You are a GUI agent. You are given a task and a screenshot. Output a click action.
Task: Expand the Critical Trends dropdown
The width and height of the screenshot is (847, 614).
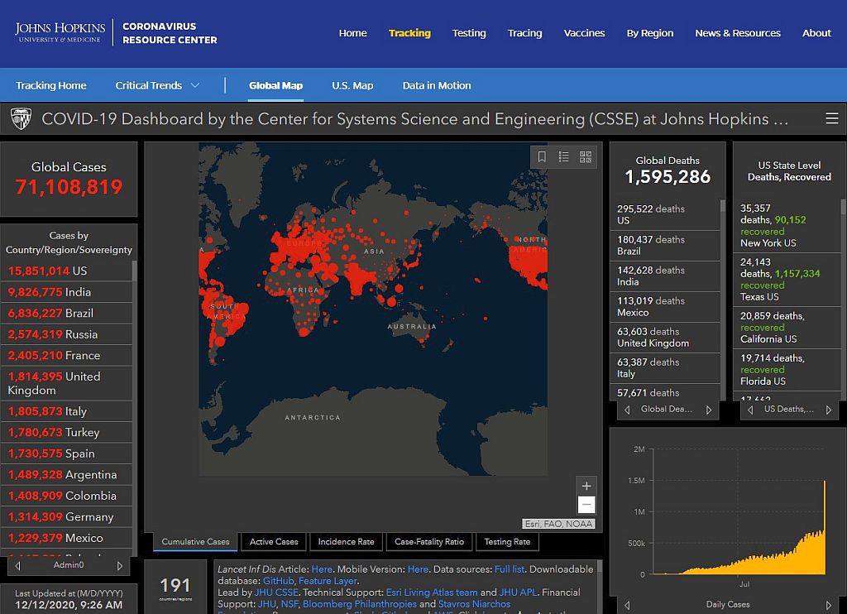pyautogui.click(x=157, y=85)
